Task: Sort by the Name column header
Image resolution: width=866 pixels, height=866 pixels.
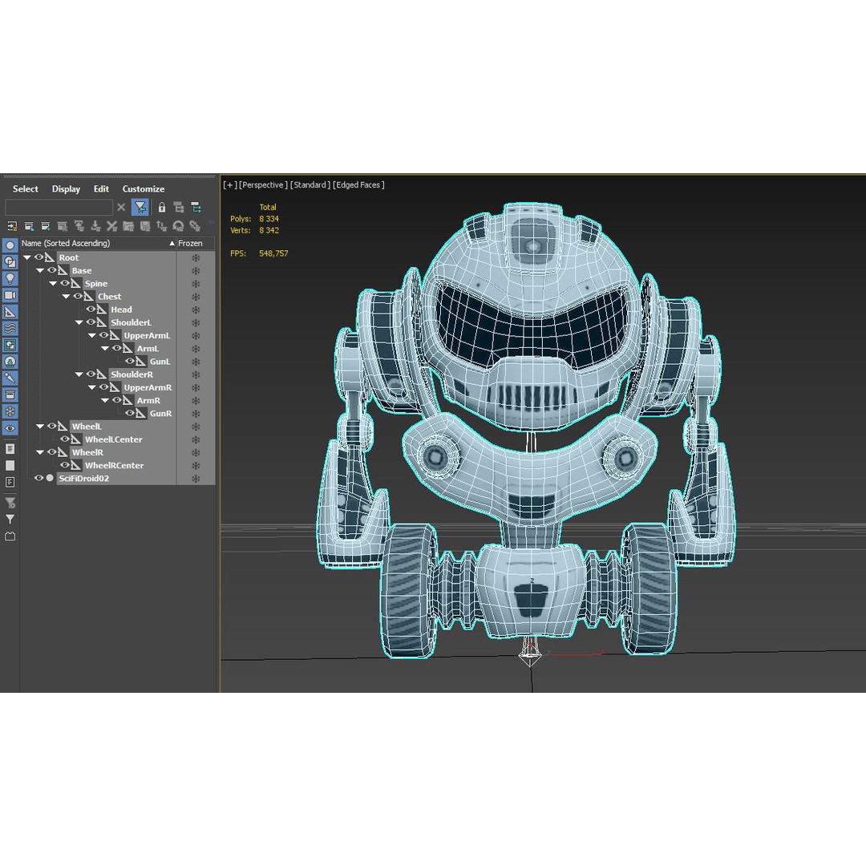Action: 99,243
